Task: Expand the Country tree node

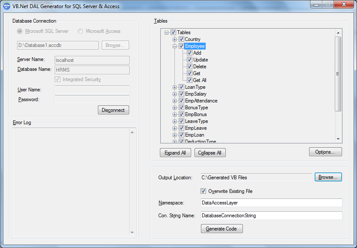Action: 174,39
